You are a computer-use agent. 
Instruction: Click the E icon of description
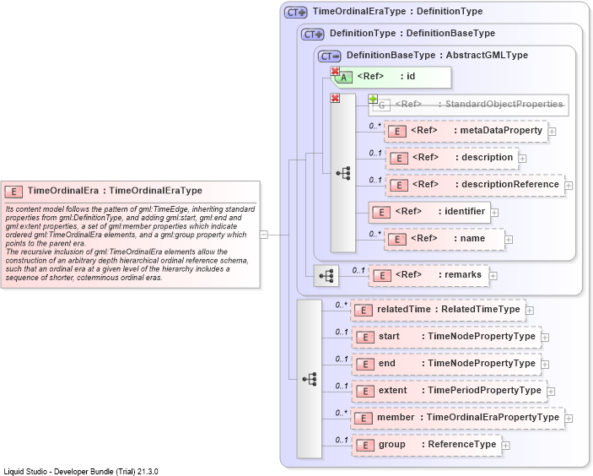click(x=399, y=159)
